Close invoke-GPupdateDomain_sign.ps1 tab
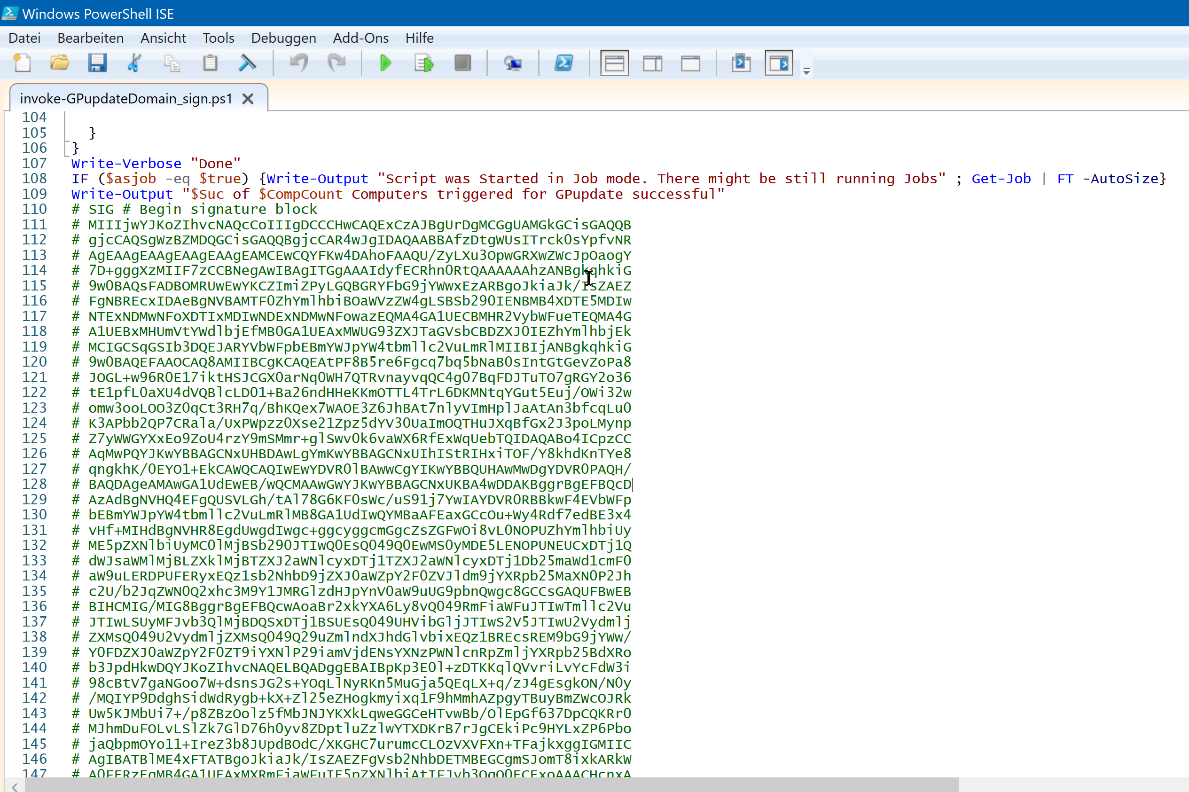The image size is (1189, 792). click(x=247, y=99)
